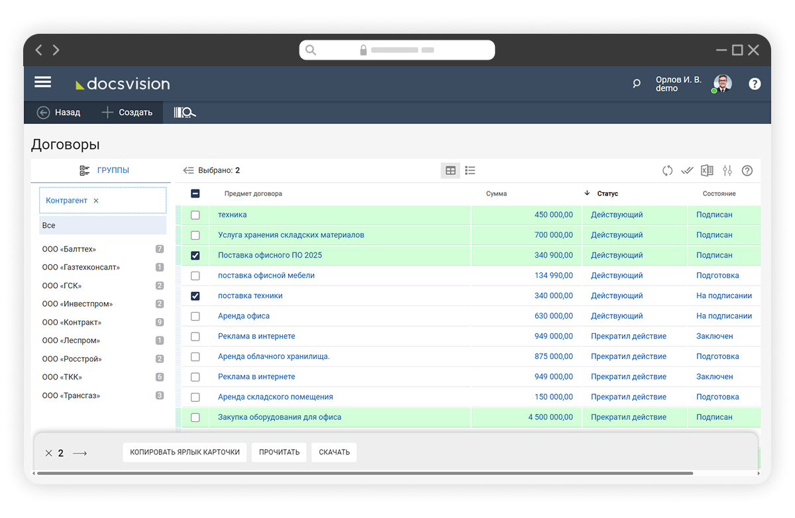The height and width of the screenshot is (518, 795).
Task: Switch to list view
Action: [470, 171]
